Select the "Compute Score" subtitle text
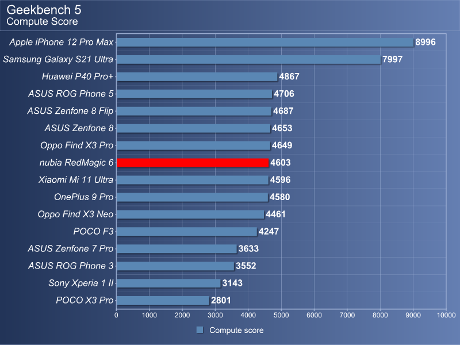 click(x=42, y=21)
